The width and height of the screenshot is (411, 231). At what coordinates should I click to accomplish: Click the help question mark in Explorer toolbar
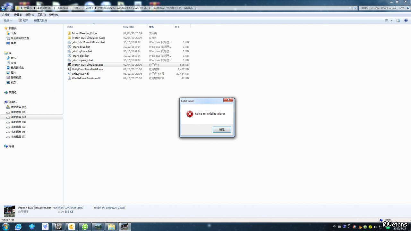tap(406, 20)
